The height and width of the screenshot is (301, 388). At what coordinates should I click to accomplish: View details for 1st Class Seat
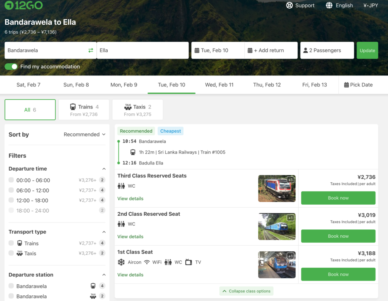(130, 275)
